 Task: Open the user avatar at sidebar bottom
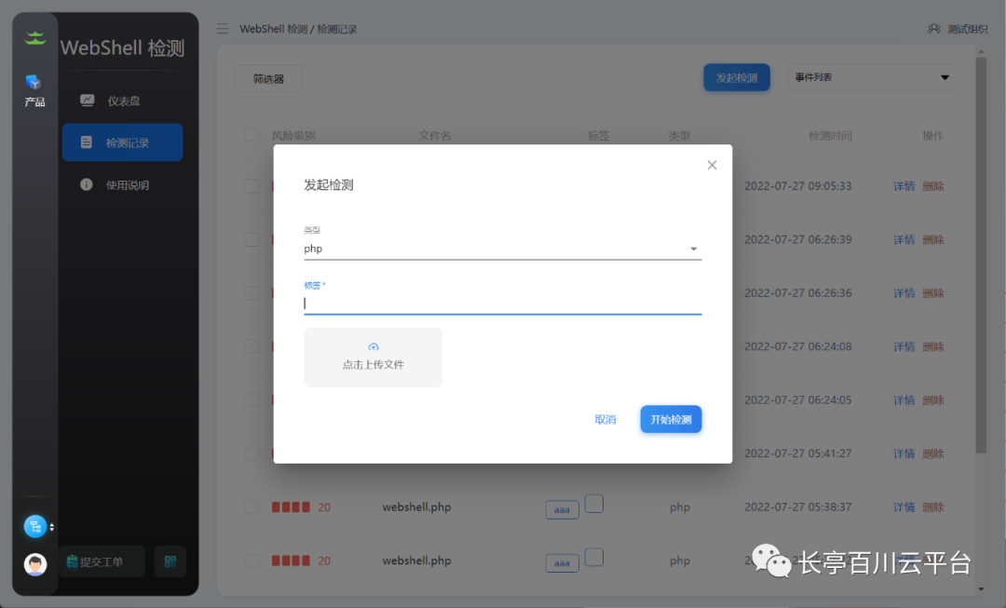click(x=34, y=564)
